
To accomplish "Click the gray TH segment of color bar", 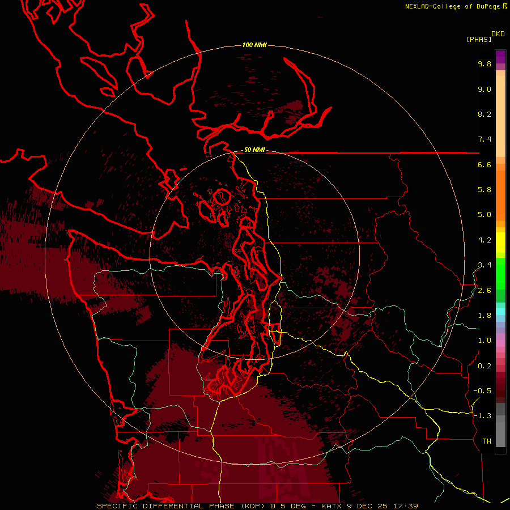I will [500, 434].
